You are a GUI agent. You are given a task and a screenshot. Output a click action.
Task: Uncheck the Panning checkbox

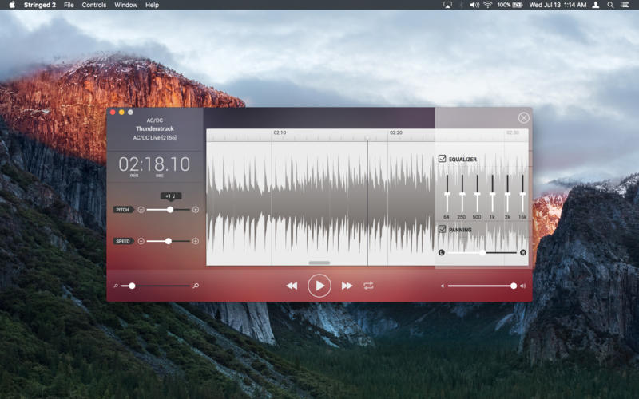443,229
